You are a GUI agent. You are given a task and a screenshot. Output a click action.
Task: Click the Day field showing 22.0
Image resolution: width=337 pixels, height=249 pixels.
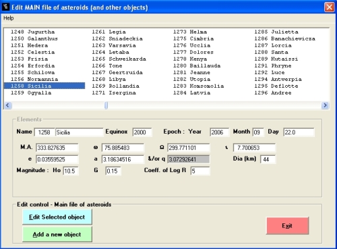tap(299, 132)
